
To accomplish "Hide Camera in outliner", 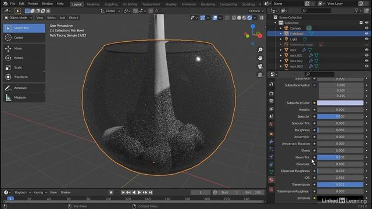I will [367, 28].
